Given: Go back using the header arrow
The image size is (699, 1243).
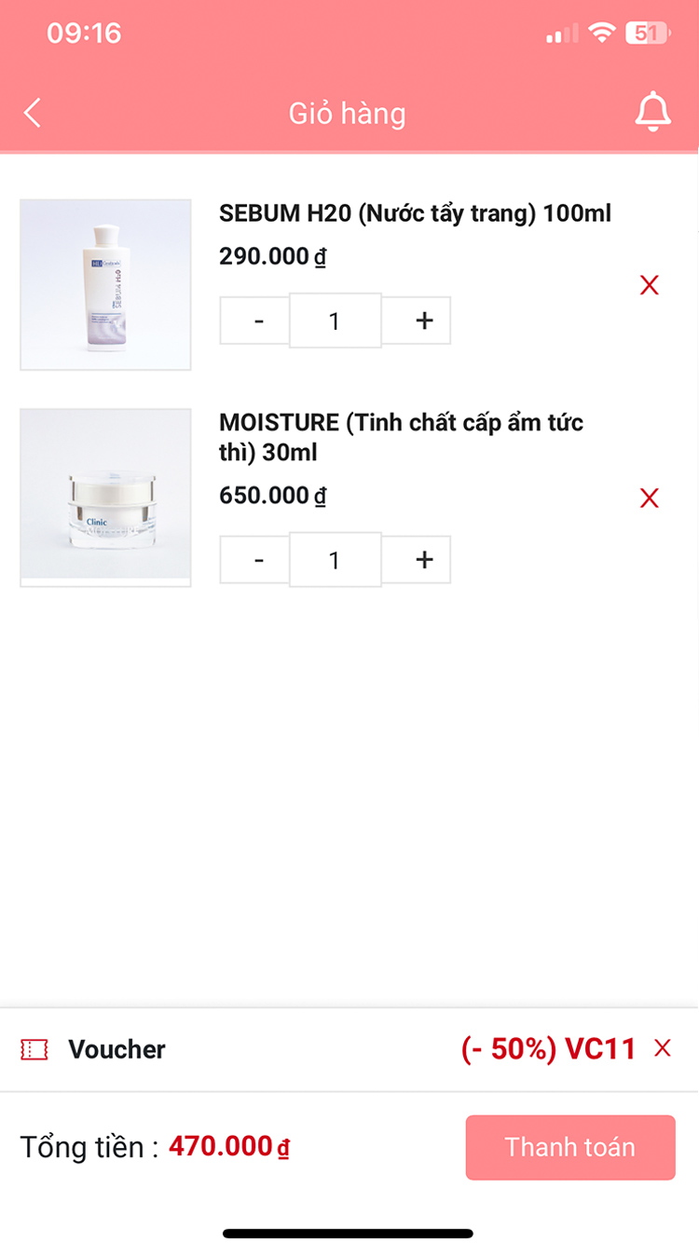Looking at the screenshot, I should click(x=33, y=114).
